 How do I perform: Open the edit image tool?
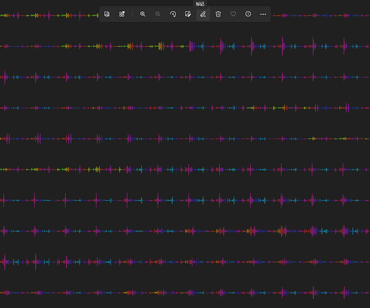click(x=188, y=14)
